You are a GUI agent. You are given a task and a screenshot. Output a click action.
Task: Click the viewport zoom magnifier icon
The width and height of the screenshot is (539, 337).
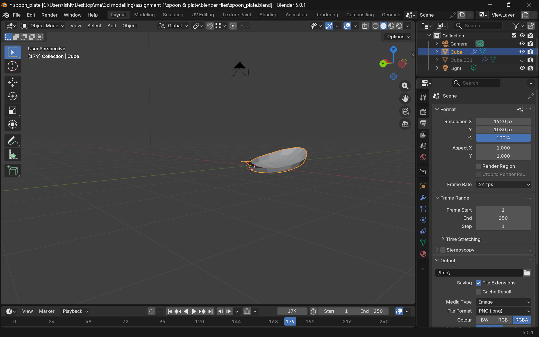(x=405, y=86)
